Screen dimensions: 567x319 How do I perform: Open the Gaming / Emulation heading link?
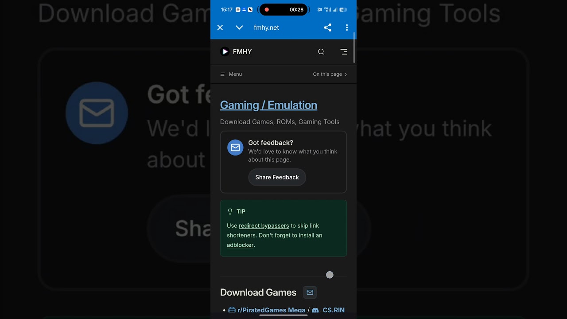268,105
